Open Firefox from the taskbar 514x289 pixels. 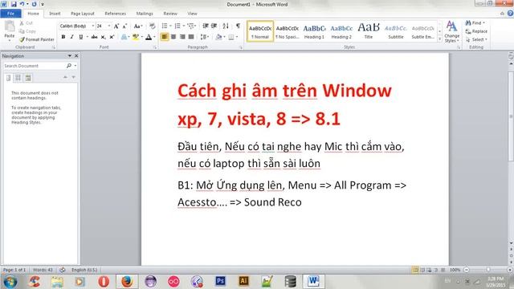tap(127, 281)
